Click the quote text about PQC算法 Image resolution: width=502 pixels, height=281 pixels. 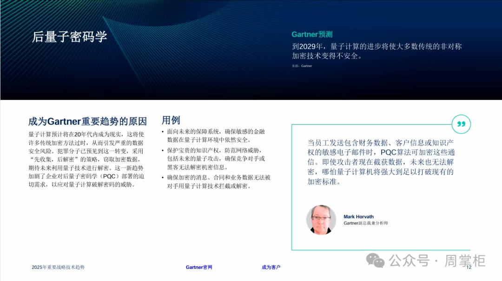[380, 162]
